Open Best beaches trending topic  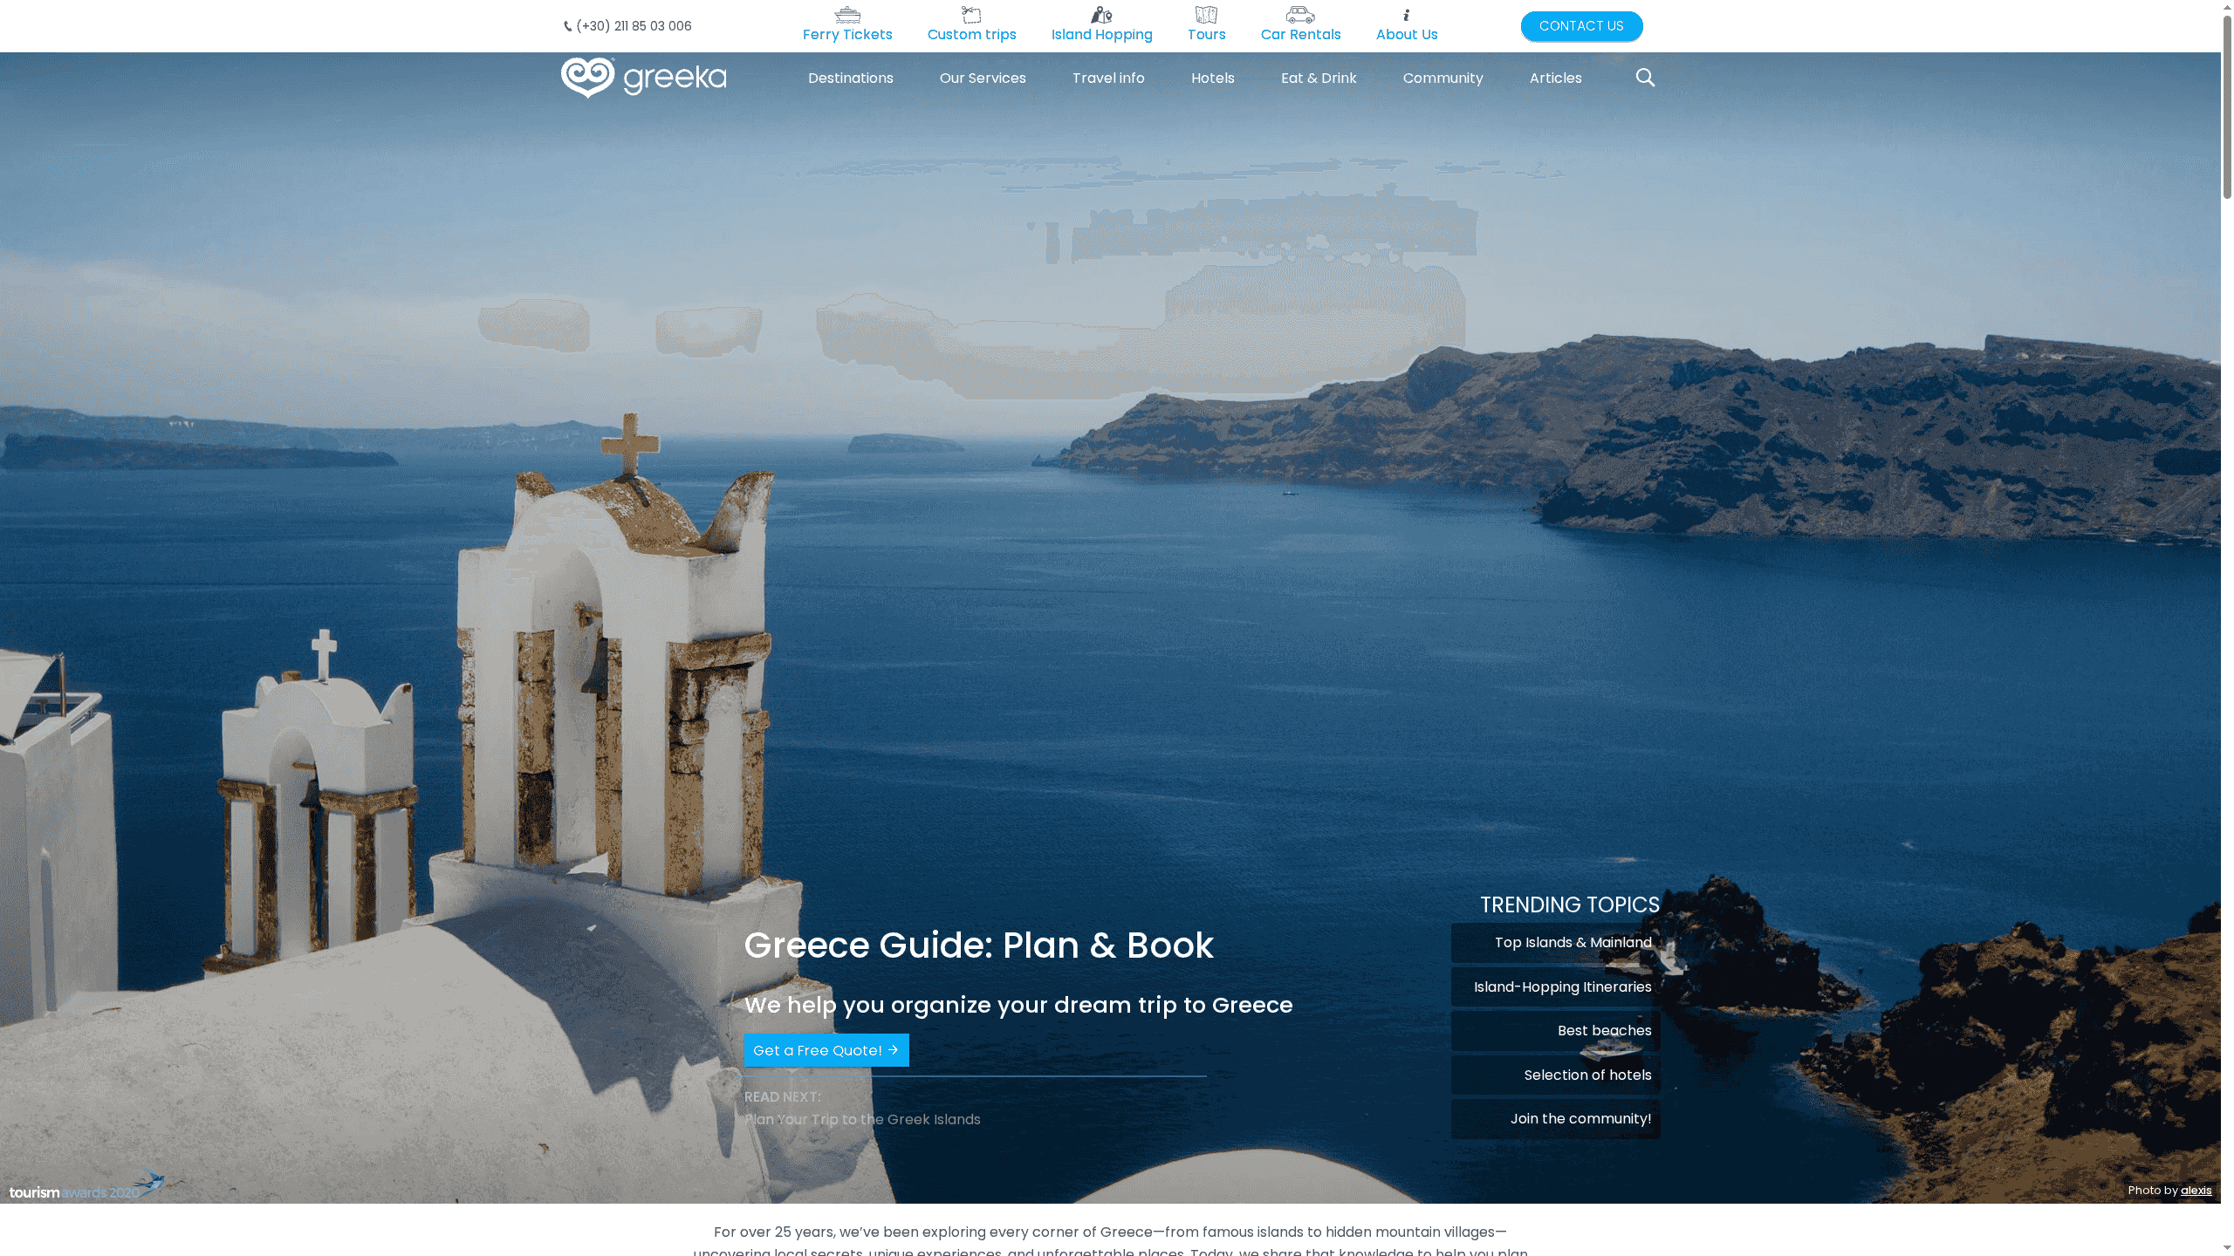coord(1604,1030)
